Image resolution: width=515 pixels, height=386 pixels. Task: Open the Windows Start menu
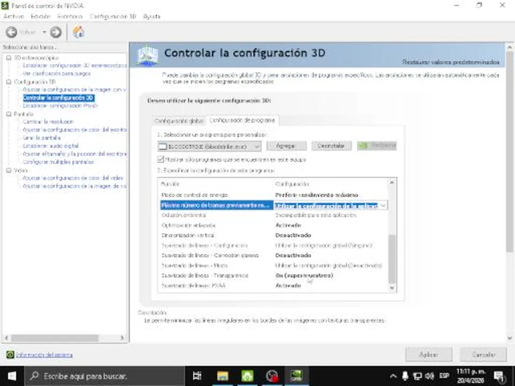12,376
